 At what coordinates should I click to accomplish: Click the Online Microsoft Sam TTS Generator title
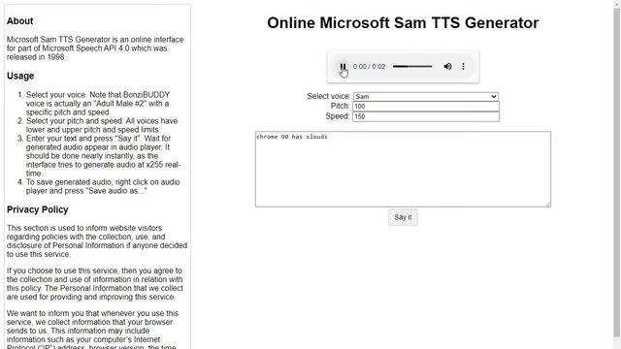click(403, 22)
